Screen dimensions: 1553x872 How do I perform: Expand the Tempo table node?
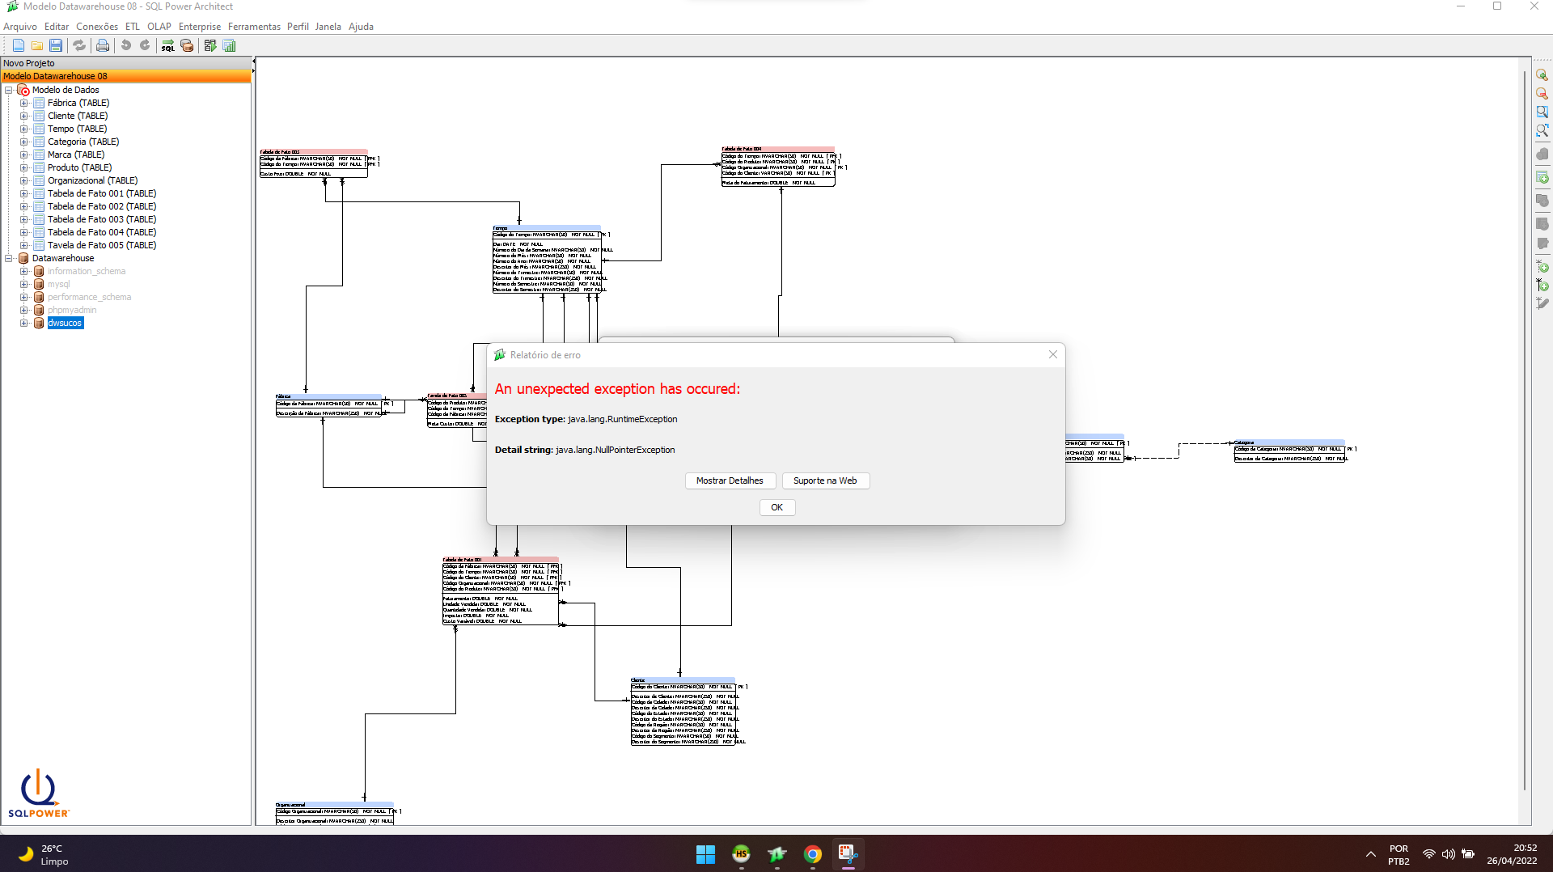(x=24, y=129)
